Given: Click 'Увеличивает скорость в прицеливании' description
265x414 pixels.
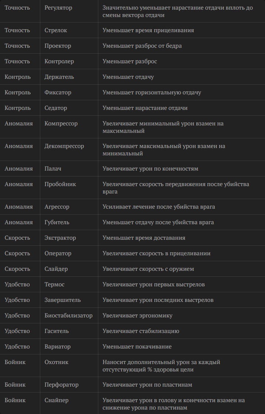Looking at the screenshot, I should [156, 253].
